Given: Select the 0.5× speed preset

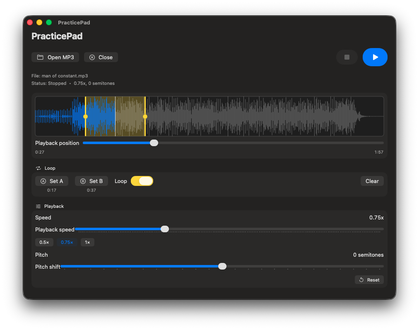Looking at the screenshot, I should coord(44,242).
